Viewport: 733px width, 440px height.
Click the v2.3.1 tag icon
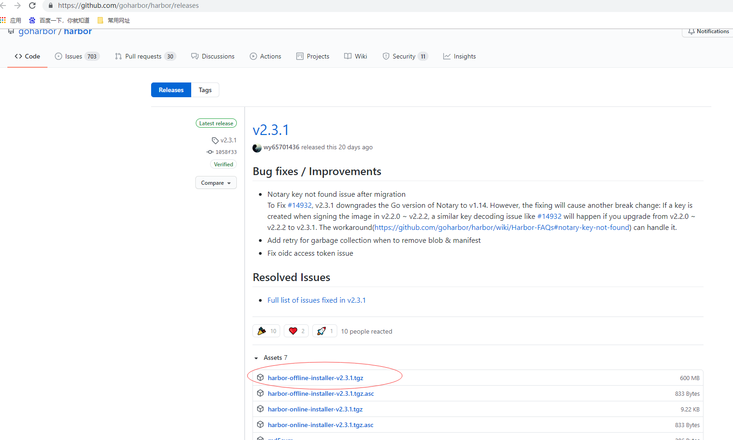[215, 140]
